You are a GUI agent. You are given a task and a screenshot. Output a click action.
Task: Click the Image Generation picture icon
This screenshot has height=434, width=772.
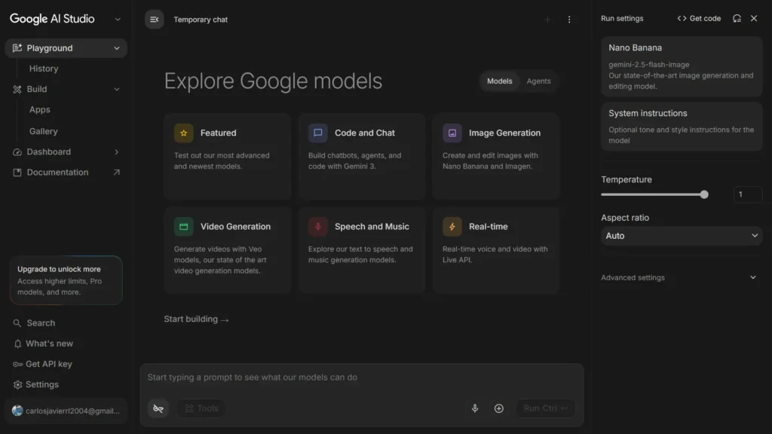pos(452,133)
